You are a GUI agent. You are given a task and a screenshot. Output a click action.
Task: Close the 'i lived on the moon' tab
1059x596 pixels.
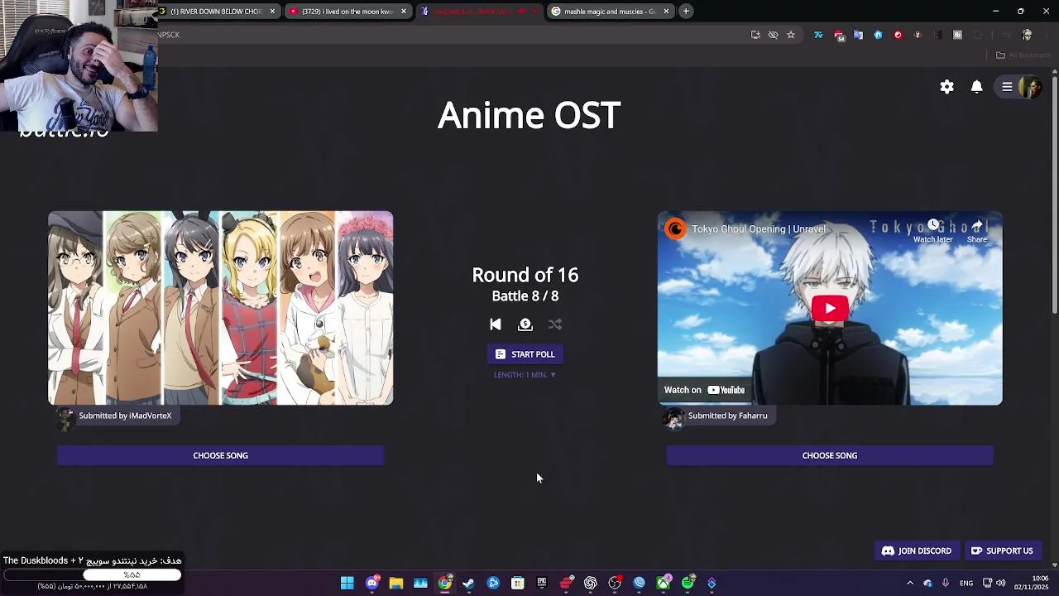coord(404,12)
